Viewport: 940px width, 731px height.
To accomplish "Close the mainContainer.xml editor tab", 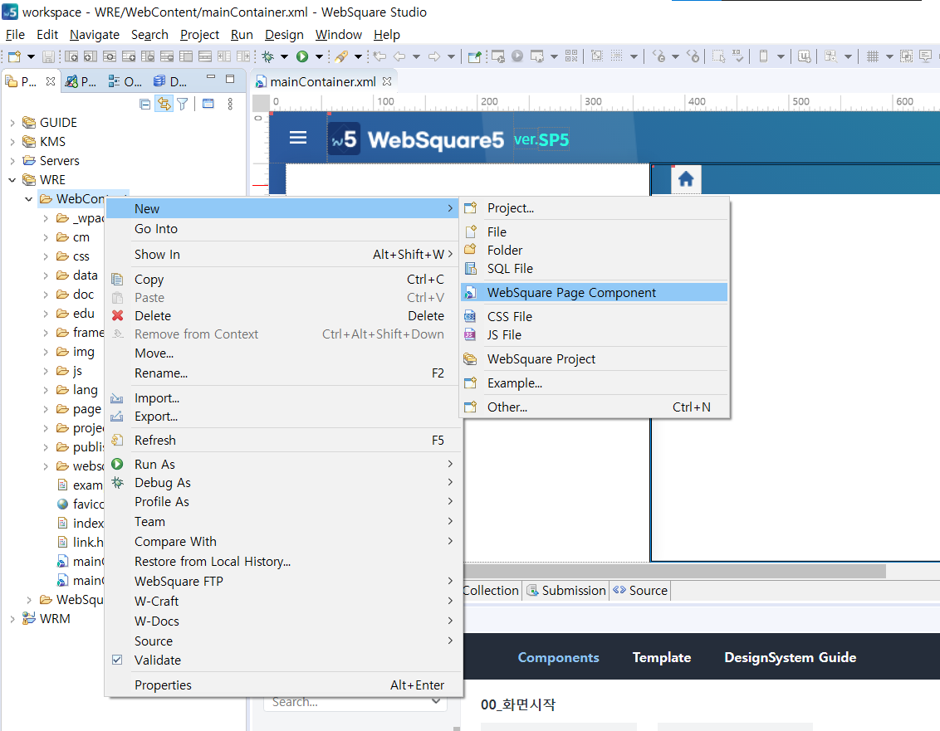I will coord(387,80).
